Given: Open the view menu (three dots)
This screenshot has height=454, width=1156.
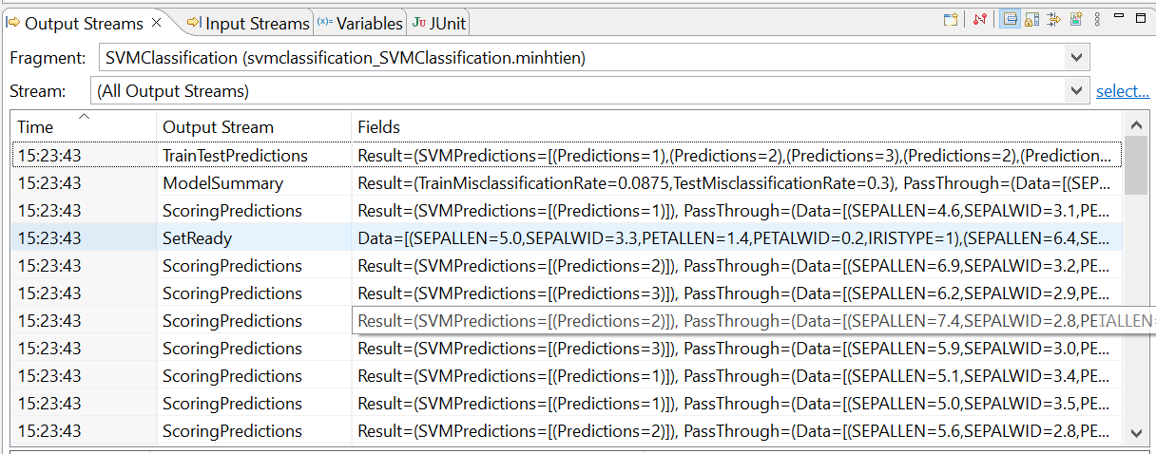Looking at the screenshot, I should coord(1097,20).
